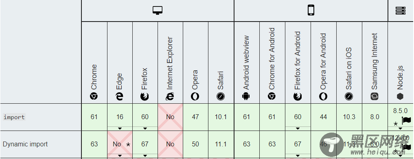
Task: Click the Edge browser icon
Action: coord(120,96)
